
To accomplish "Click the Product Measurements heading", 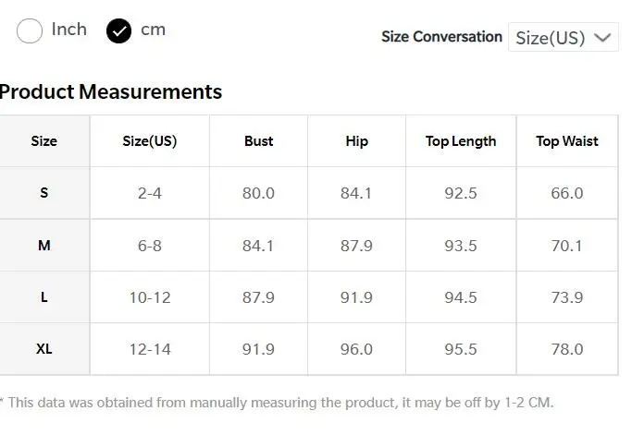I will tap(111, 91).
